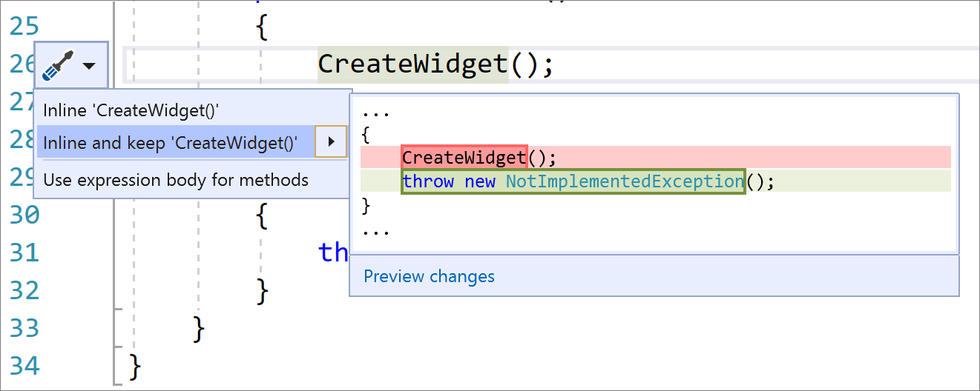980x391 pixels.
Task: Click the closing brace on line 34
Action: (134, 366)
